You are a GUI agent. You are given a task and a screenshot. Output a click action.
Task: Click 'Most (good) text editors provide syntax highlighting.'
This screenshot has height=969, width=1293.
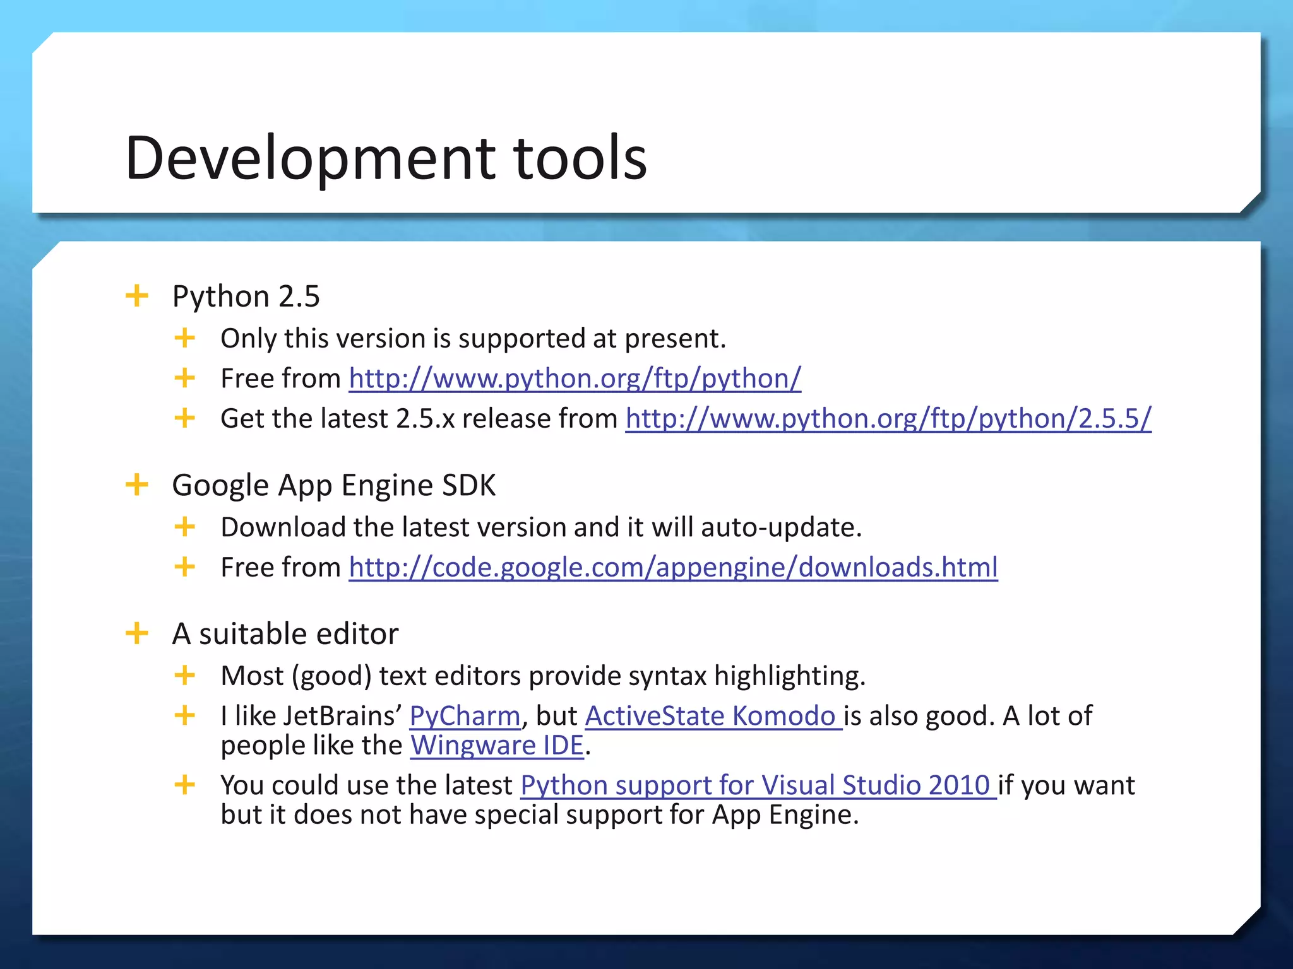(x=543, y=676)
